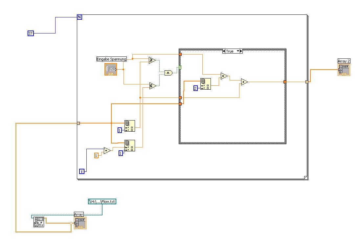361x242 pixels.
Task: Click the For Loop resize corner handle
Action: tap(305, 177)
